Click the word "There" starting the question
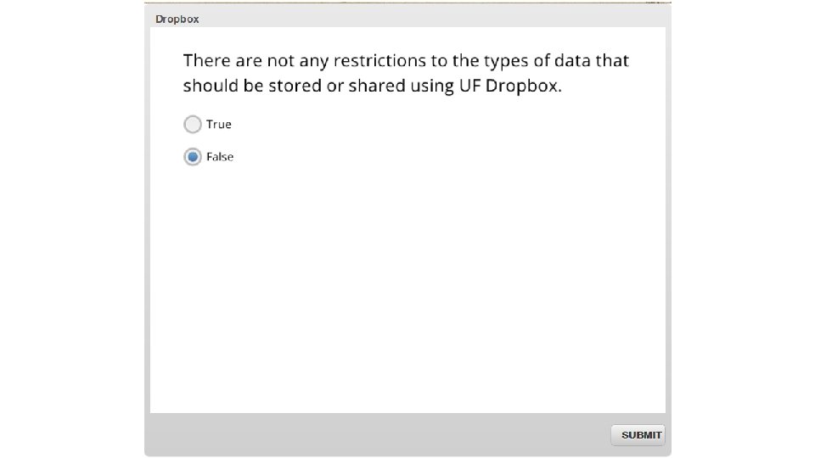 (206, 61)
